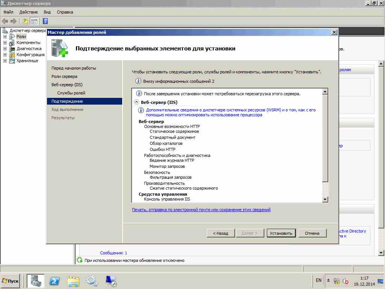Viewport: 385px width, 289px height.
Task: Open the Вид menu
Action: [x=47, y=12]
